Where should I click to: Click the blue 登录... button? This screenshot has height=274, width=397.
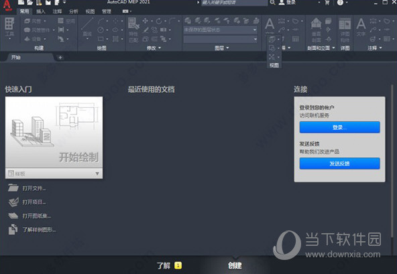point(339,127)
